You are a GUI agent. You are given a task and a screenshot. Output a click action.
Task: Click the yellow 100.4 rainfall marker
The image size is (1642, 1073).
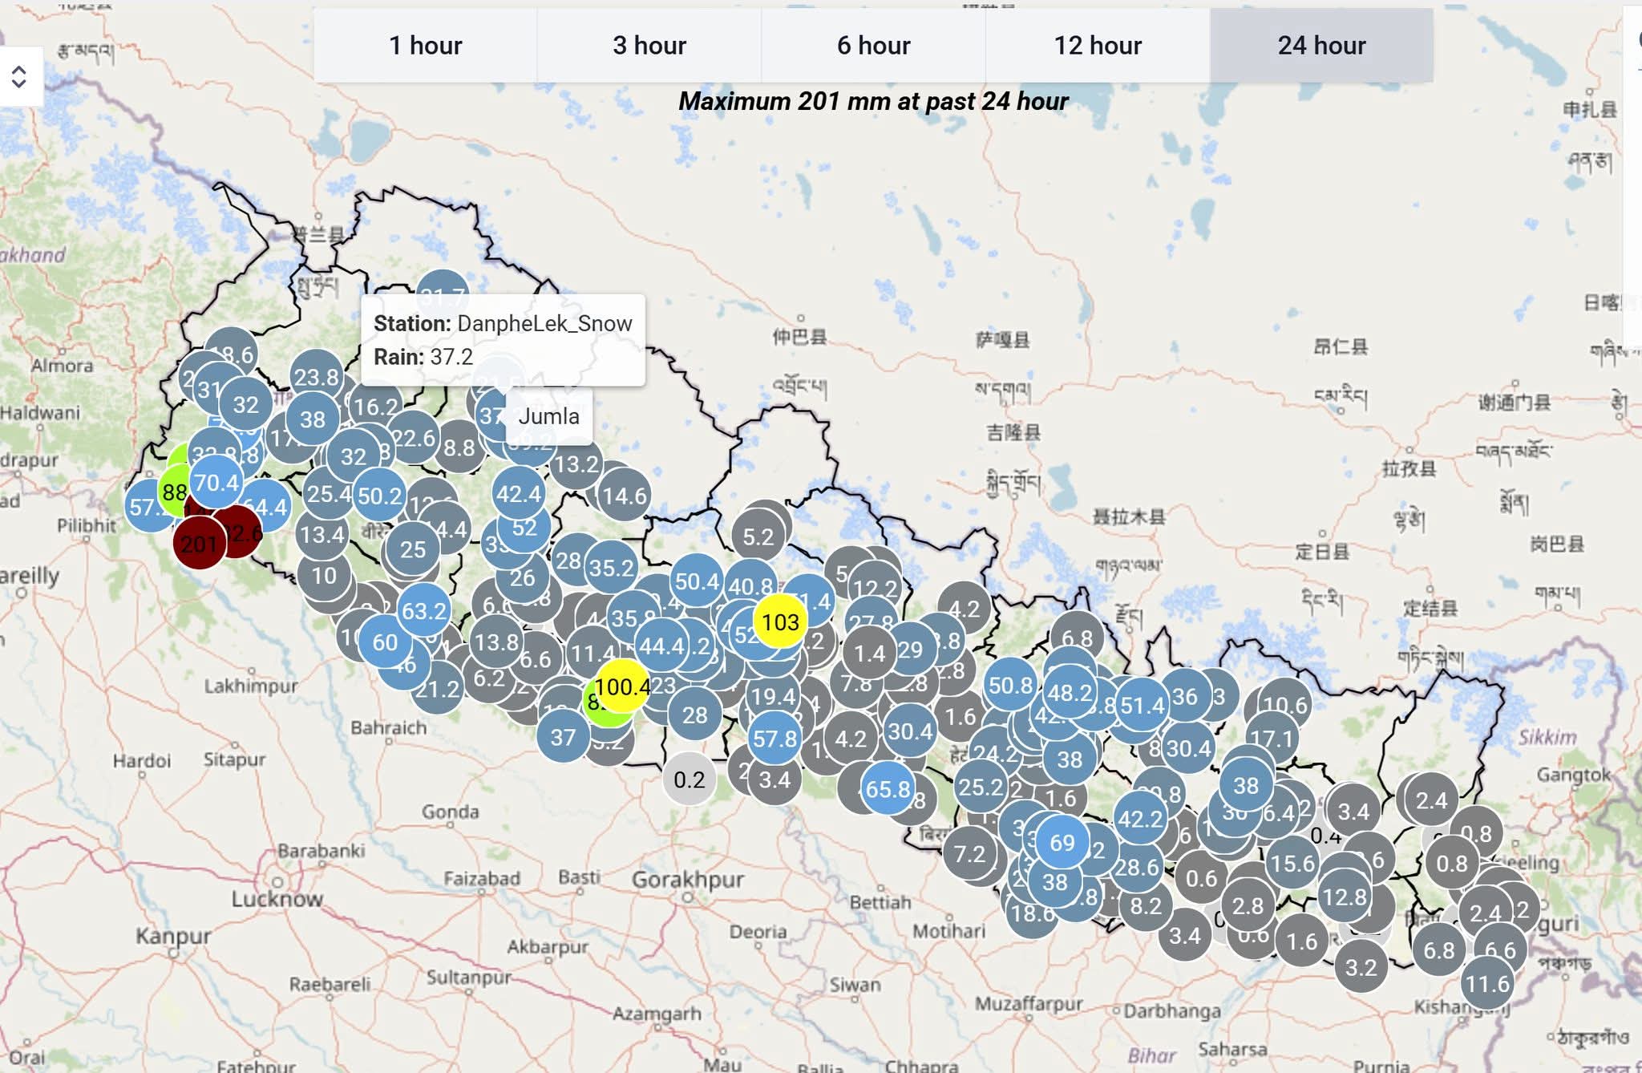click(x=623, y=686)
